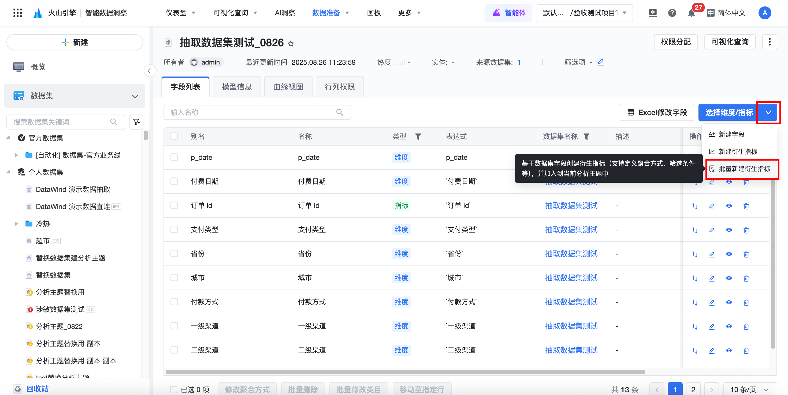Click the Excel修改字段 button
788x395 pixels.
click(x=657, y=112)
